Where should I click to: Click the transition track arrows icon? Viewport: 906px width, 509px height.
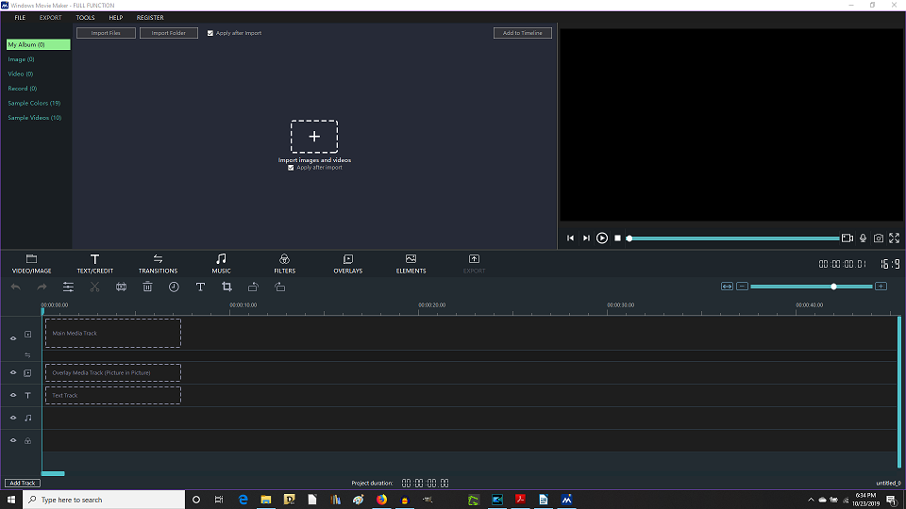pyautogui.click(x=27, y=355)
